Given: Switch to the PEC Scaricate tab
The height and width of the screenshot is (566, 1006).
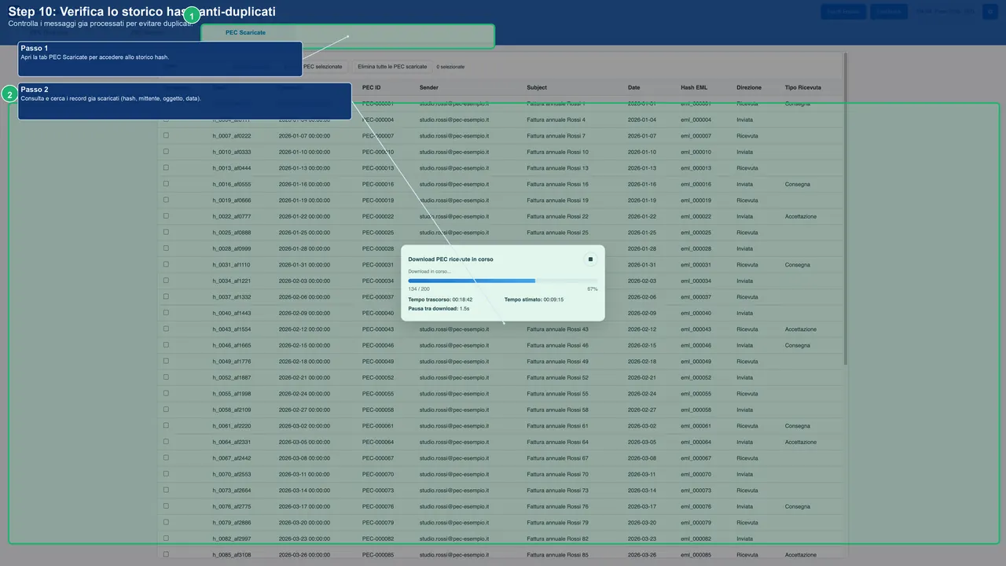Looking at the screenshot, I should pyautogui.click(x=245, y=32).
